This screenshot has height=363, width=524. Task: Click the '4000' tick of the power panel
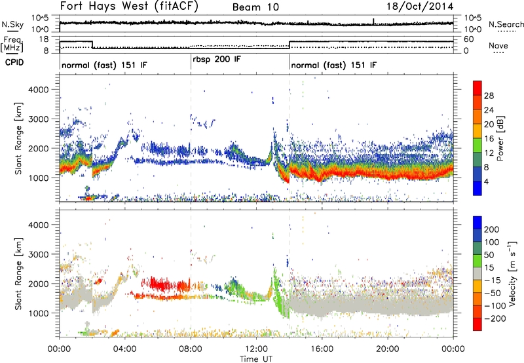tap(38, 90)
